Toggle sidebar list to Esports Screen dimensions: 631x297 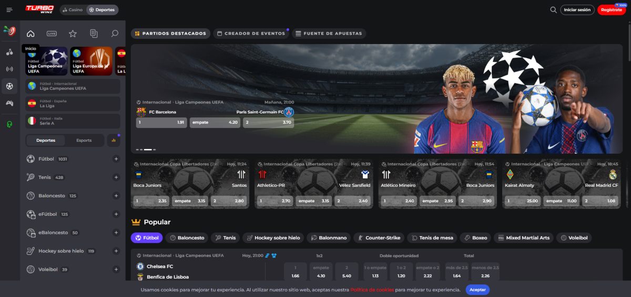point(84,140)
